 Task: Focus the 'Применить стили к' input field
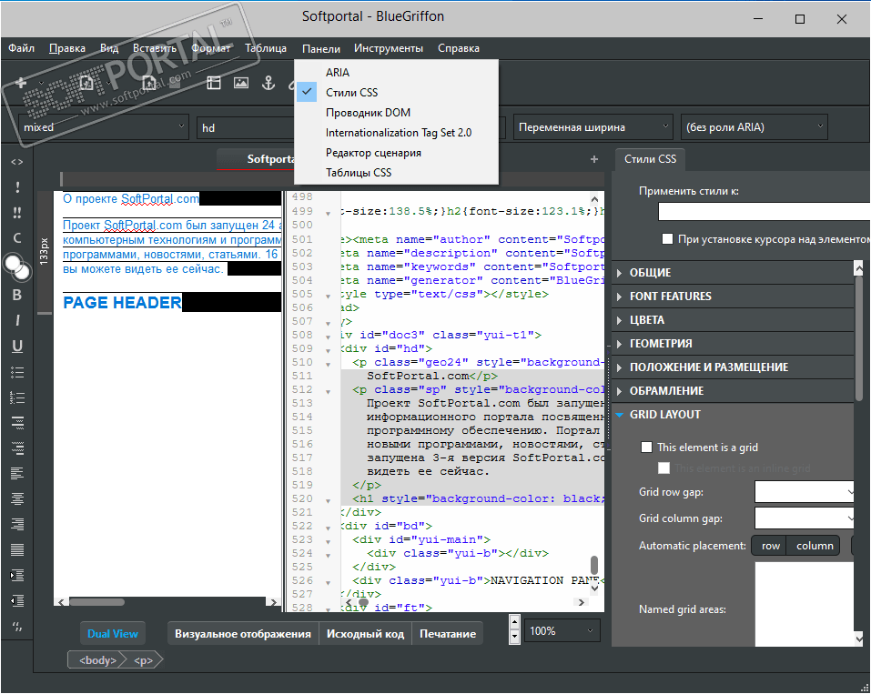(x=765, y=212)
